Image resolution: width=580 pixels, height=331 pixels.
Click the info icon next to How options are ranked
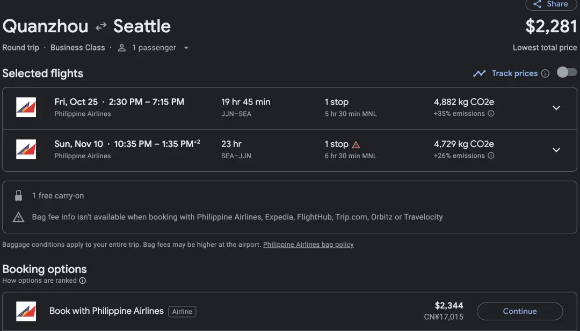[83, 281]
